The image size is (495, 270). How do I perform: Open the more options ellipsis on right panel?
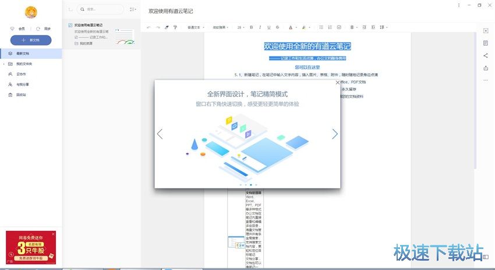tap(486, 80)
